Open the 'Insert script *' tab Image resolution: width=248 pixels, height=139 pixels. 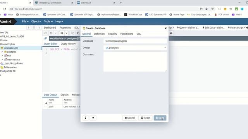(236, 27)
